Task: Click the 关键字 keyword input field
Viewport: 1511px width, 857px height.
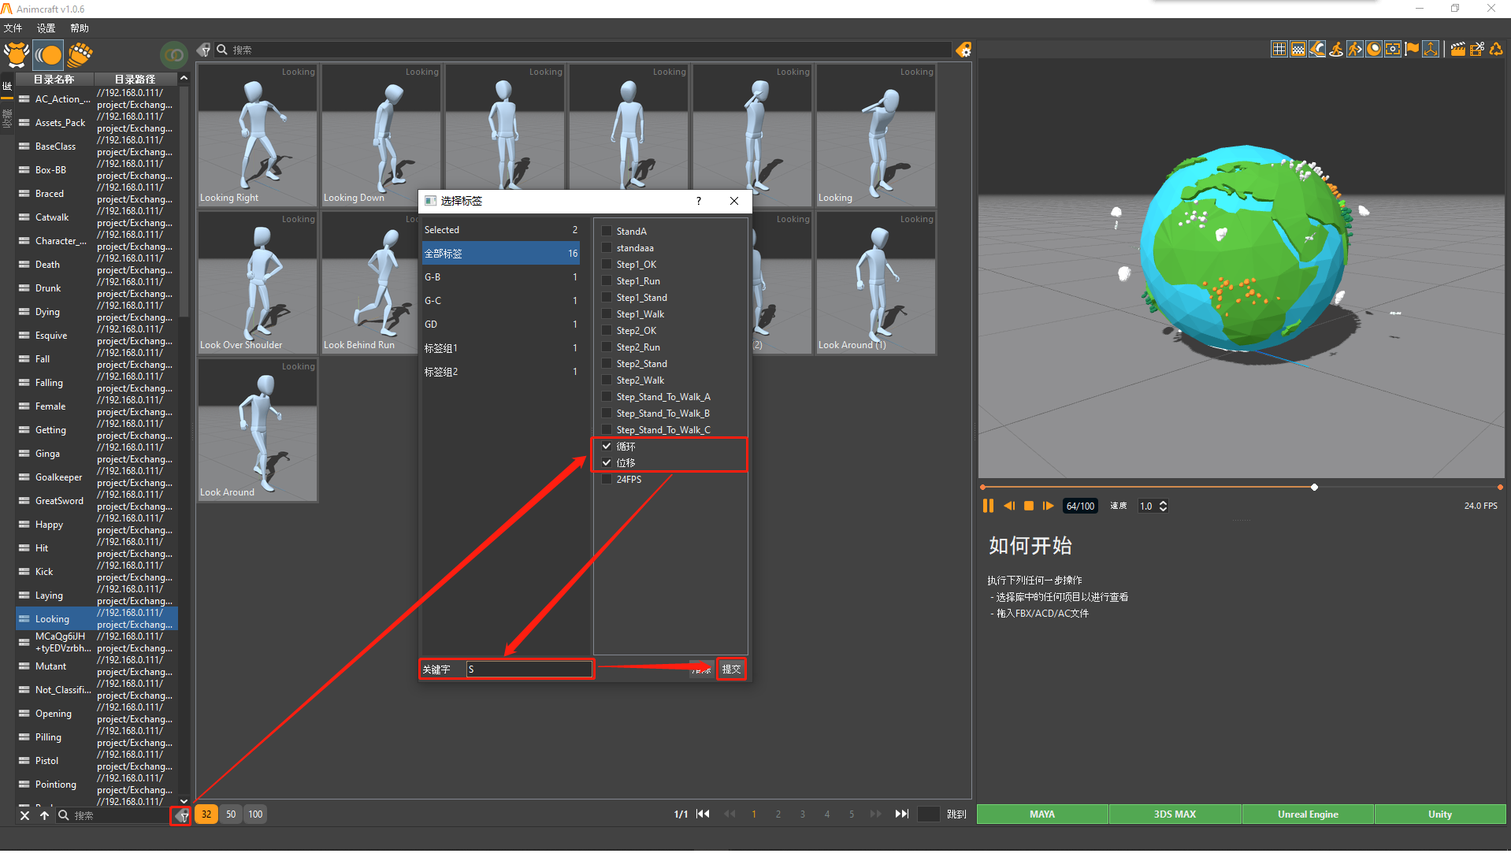Action: 529,670
